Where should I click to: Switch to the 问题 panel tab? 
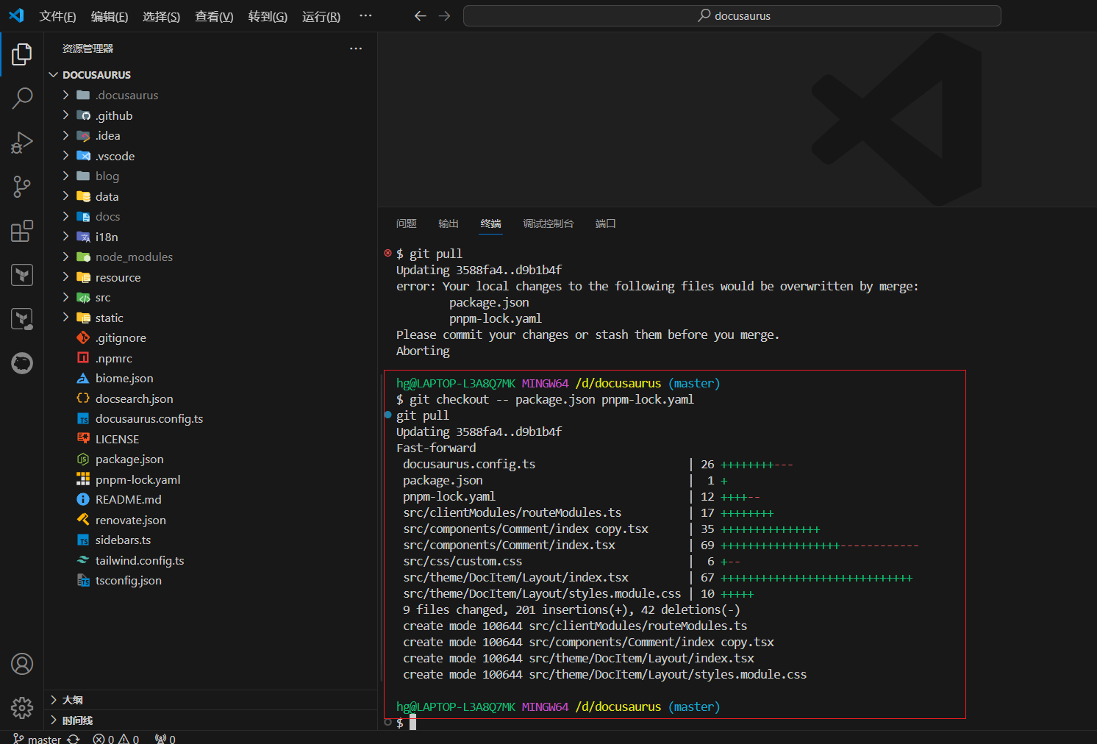[x=407, y=223]
